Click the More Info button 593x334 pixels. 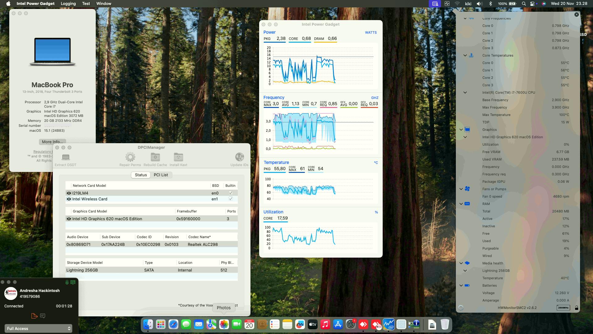tap(52, 142)
